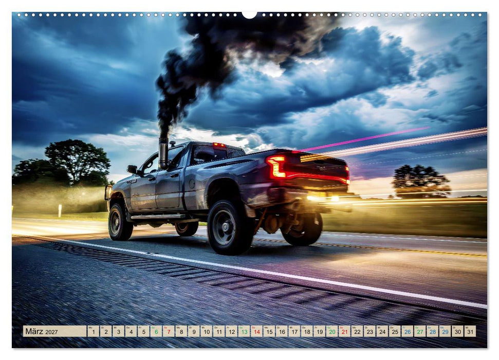
Task: Pick red Sunday 21 date cell
Action: 345,331
